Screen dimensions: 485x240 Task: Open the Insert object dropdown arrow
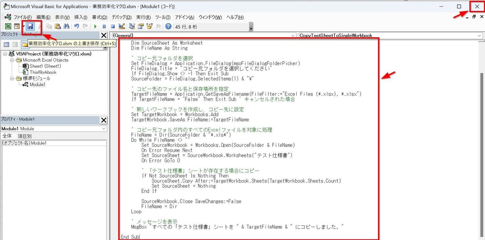click(x=23, y=26)
